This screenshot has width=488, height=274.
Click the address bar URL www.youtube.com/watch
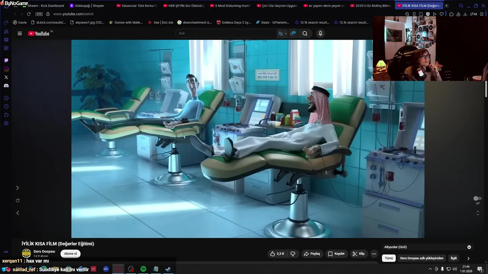(73, 14)
